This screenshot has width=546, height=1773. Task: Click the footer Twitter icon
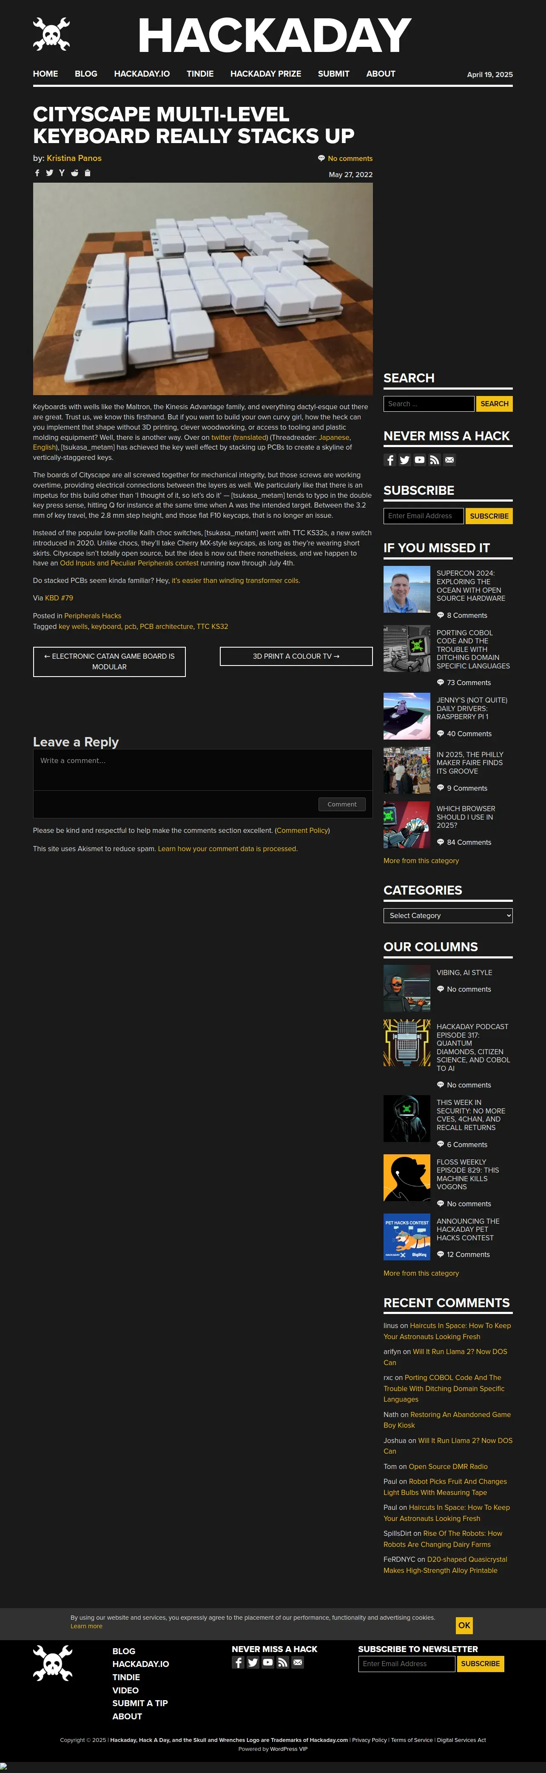pos(253,1662)
